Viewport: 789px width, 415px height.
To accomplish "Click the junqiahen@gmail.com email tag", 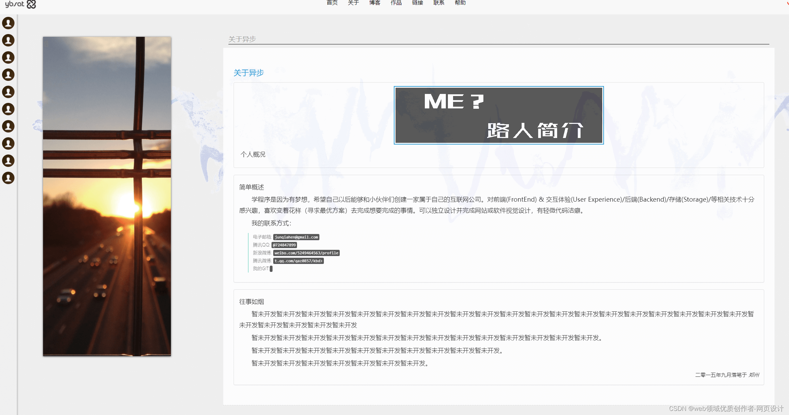I will coord(296,237).
